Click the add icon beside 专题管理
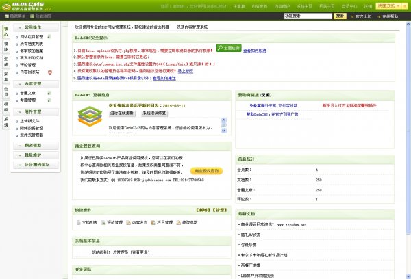This screenshot has width=411, height=279. click(49, 101)
